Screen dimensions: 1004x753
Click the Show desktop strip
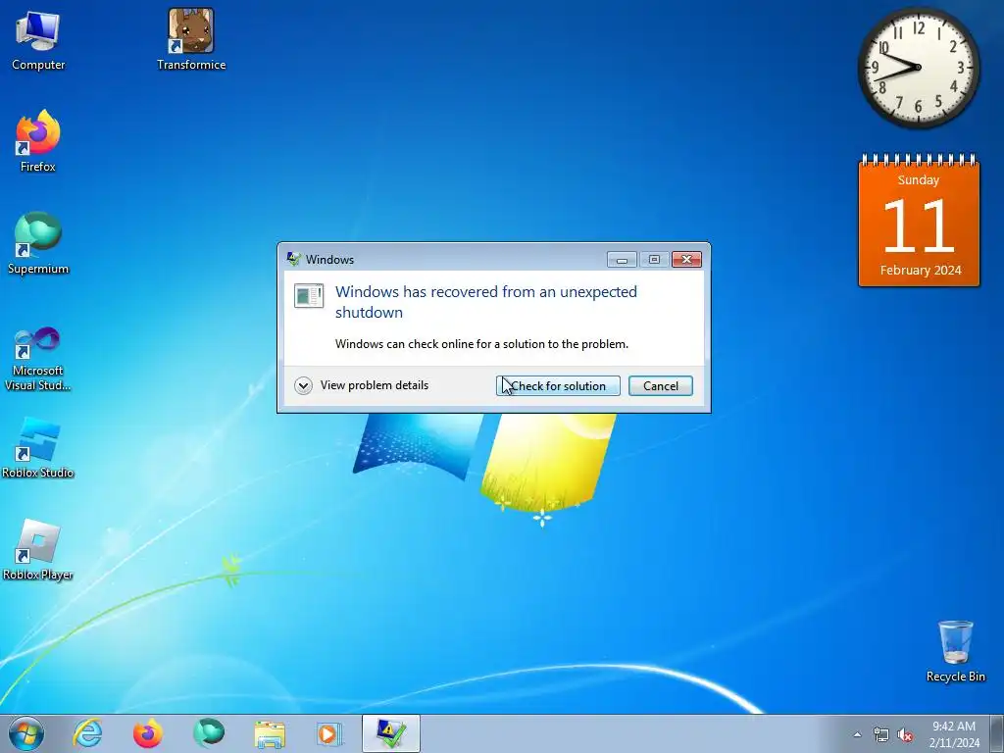coord(997,733)
